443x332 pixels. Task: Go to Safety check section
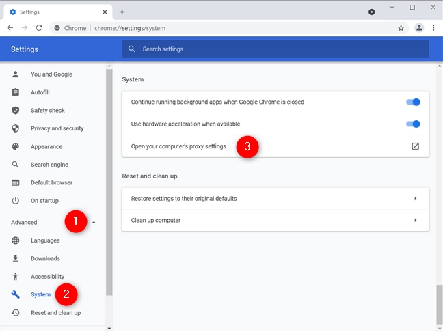coord(48,111)
